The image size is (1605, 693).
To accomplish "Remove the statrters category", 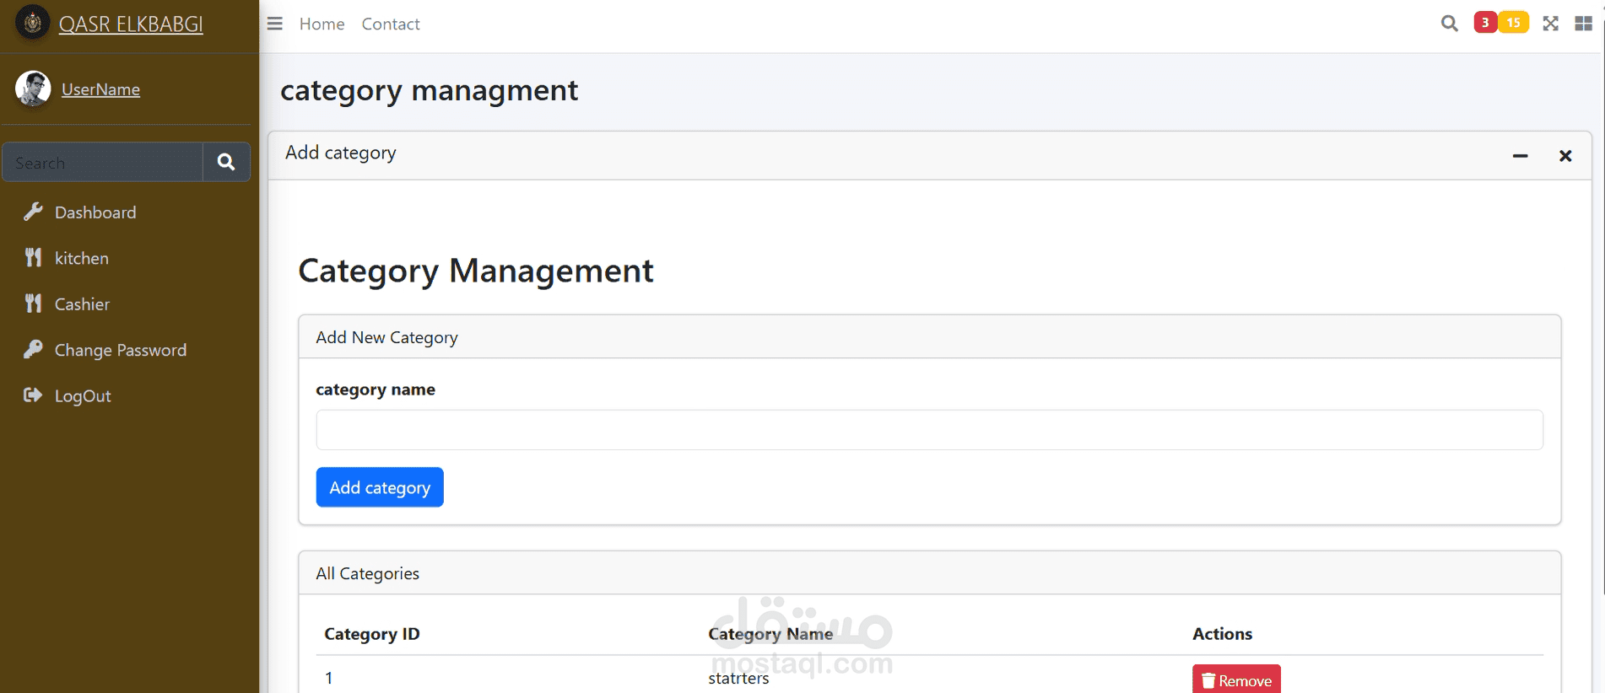I will 1236,680.
